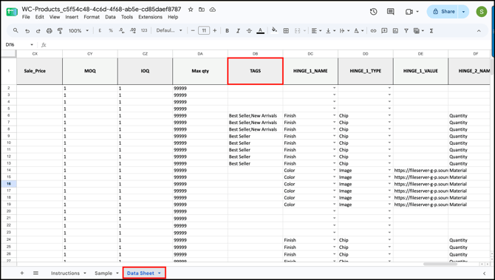Open the number format 123 menu

pyautogui.click(x=144, y=30)
